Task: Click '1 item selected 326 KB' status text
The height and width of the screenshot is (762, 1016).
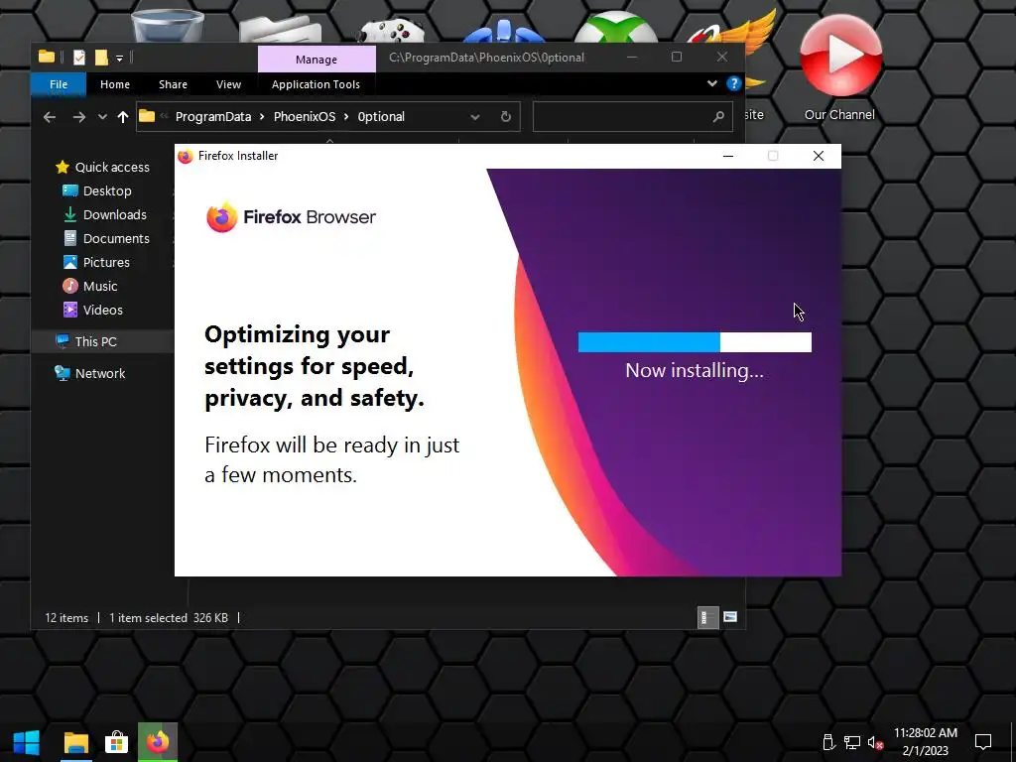Action: coord(169,618)
